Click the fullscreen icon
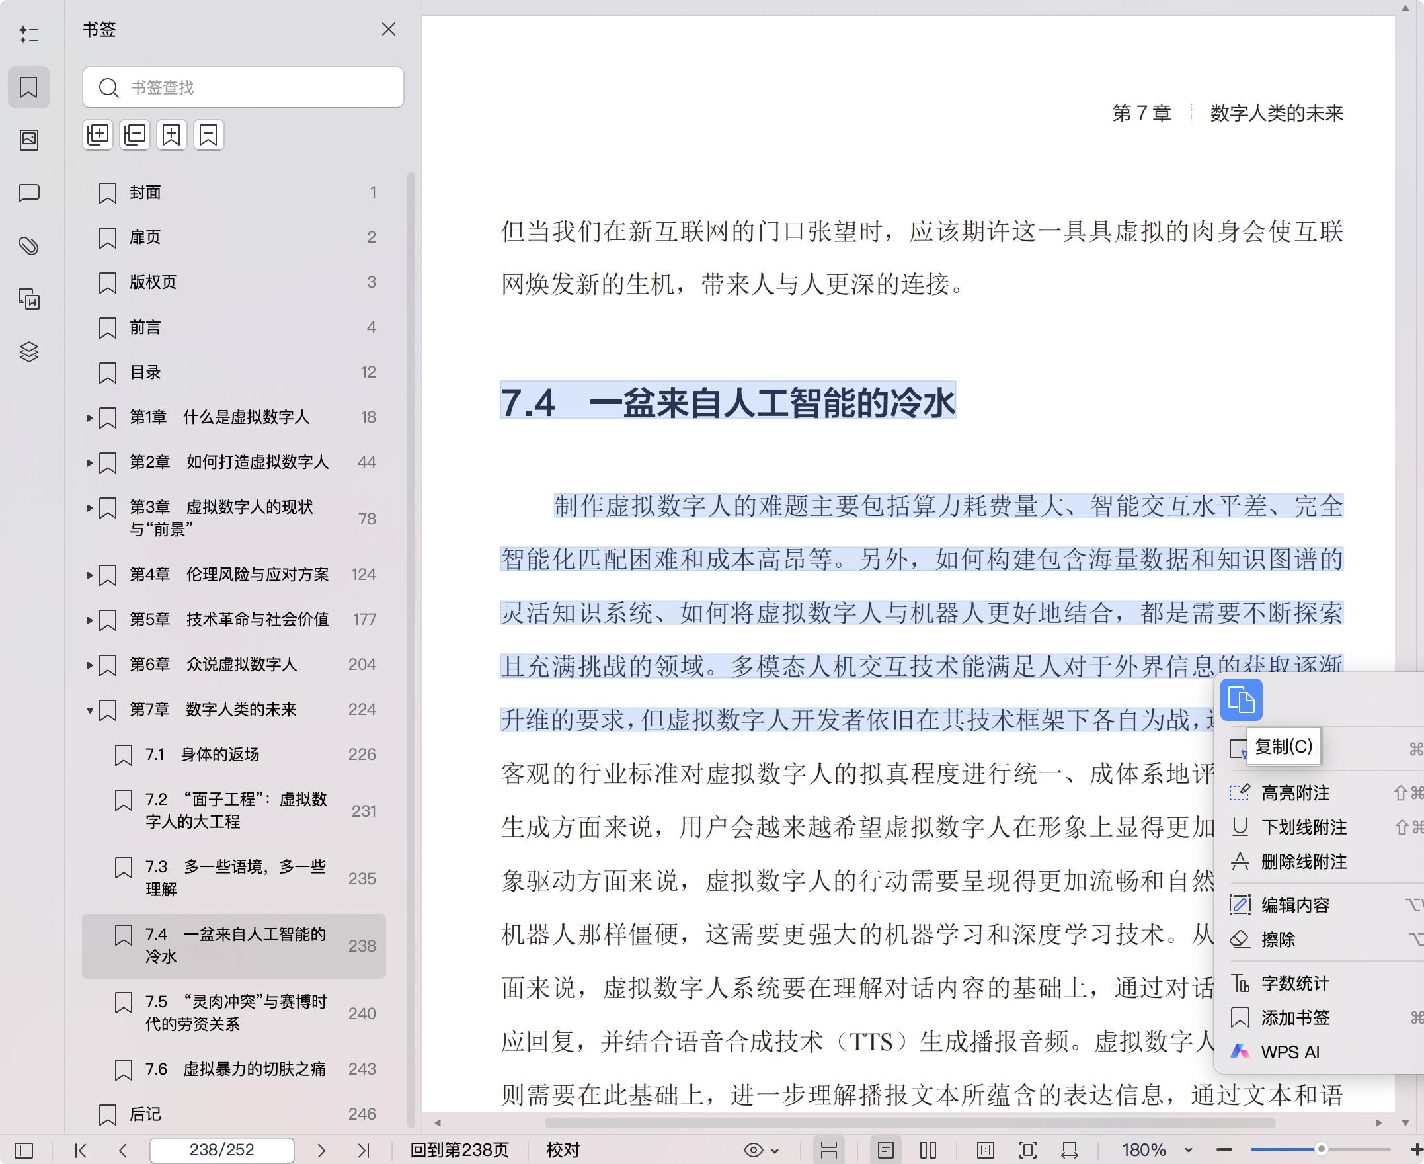Image resolution: width=1424 pixels, height=1164 pixels. [1028, 1151]
